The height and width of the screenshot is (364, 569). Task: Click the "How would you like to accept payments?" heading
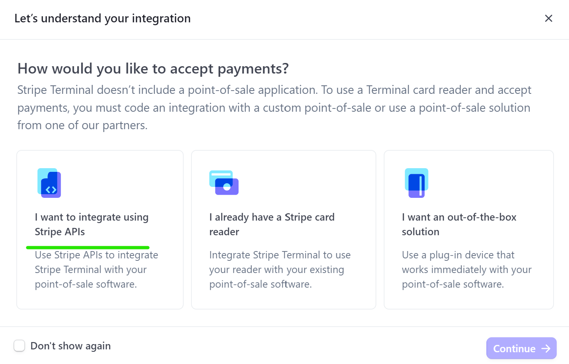[153, 69]
